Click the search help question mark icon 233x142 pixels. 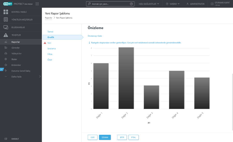[132, 4]
